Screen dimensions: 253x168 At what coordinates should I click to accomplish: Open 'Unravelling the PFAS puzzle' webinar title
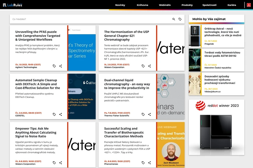pyautogui.click(x=38, y=36)
